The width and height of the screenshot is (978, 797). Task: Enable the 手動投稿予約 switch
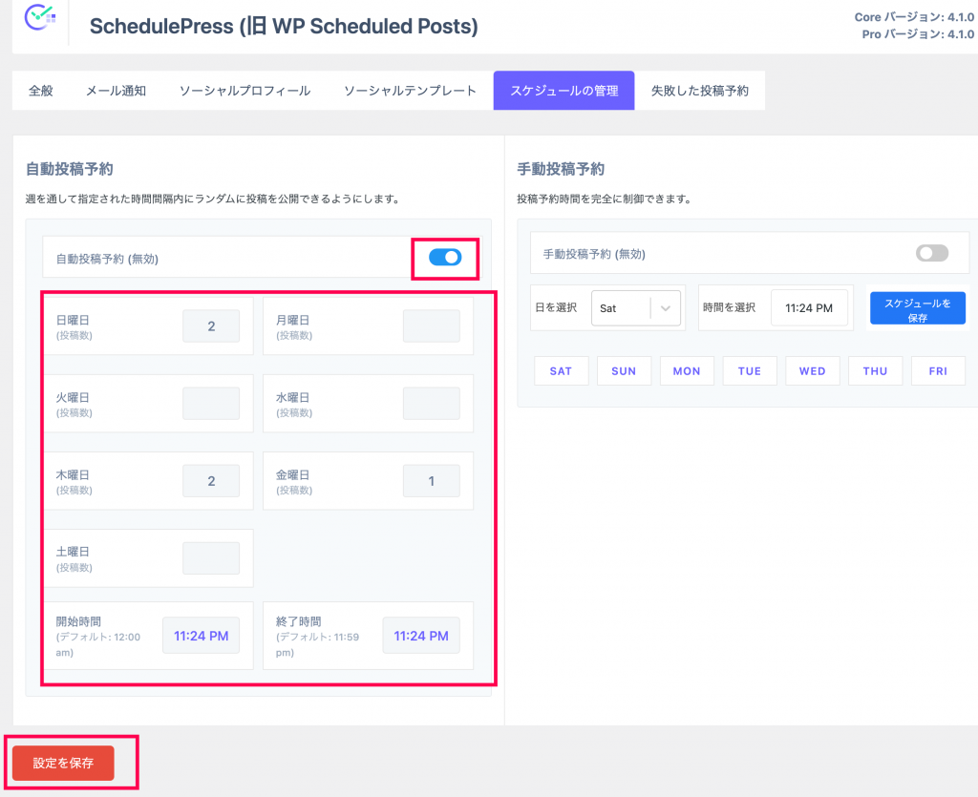[932, 253]
